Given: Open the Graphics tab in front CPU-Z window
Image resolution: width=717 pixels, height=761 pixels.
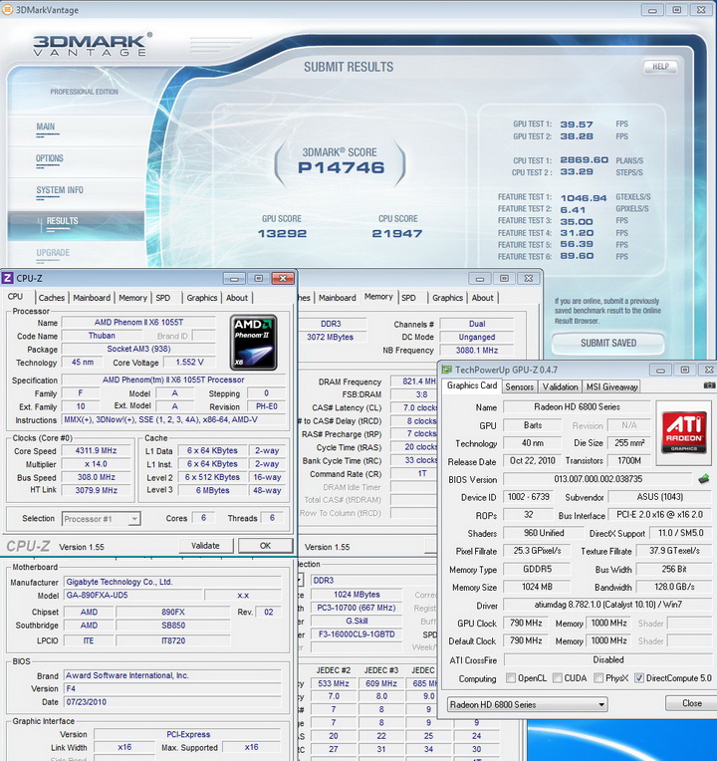Looking at the screenshot, I should tap(202, 298).
